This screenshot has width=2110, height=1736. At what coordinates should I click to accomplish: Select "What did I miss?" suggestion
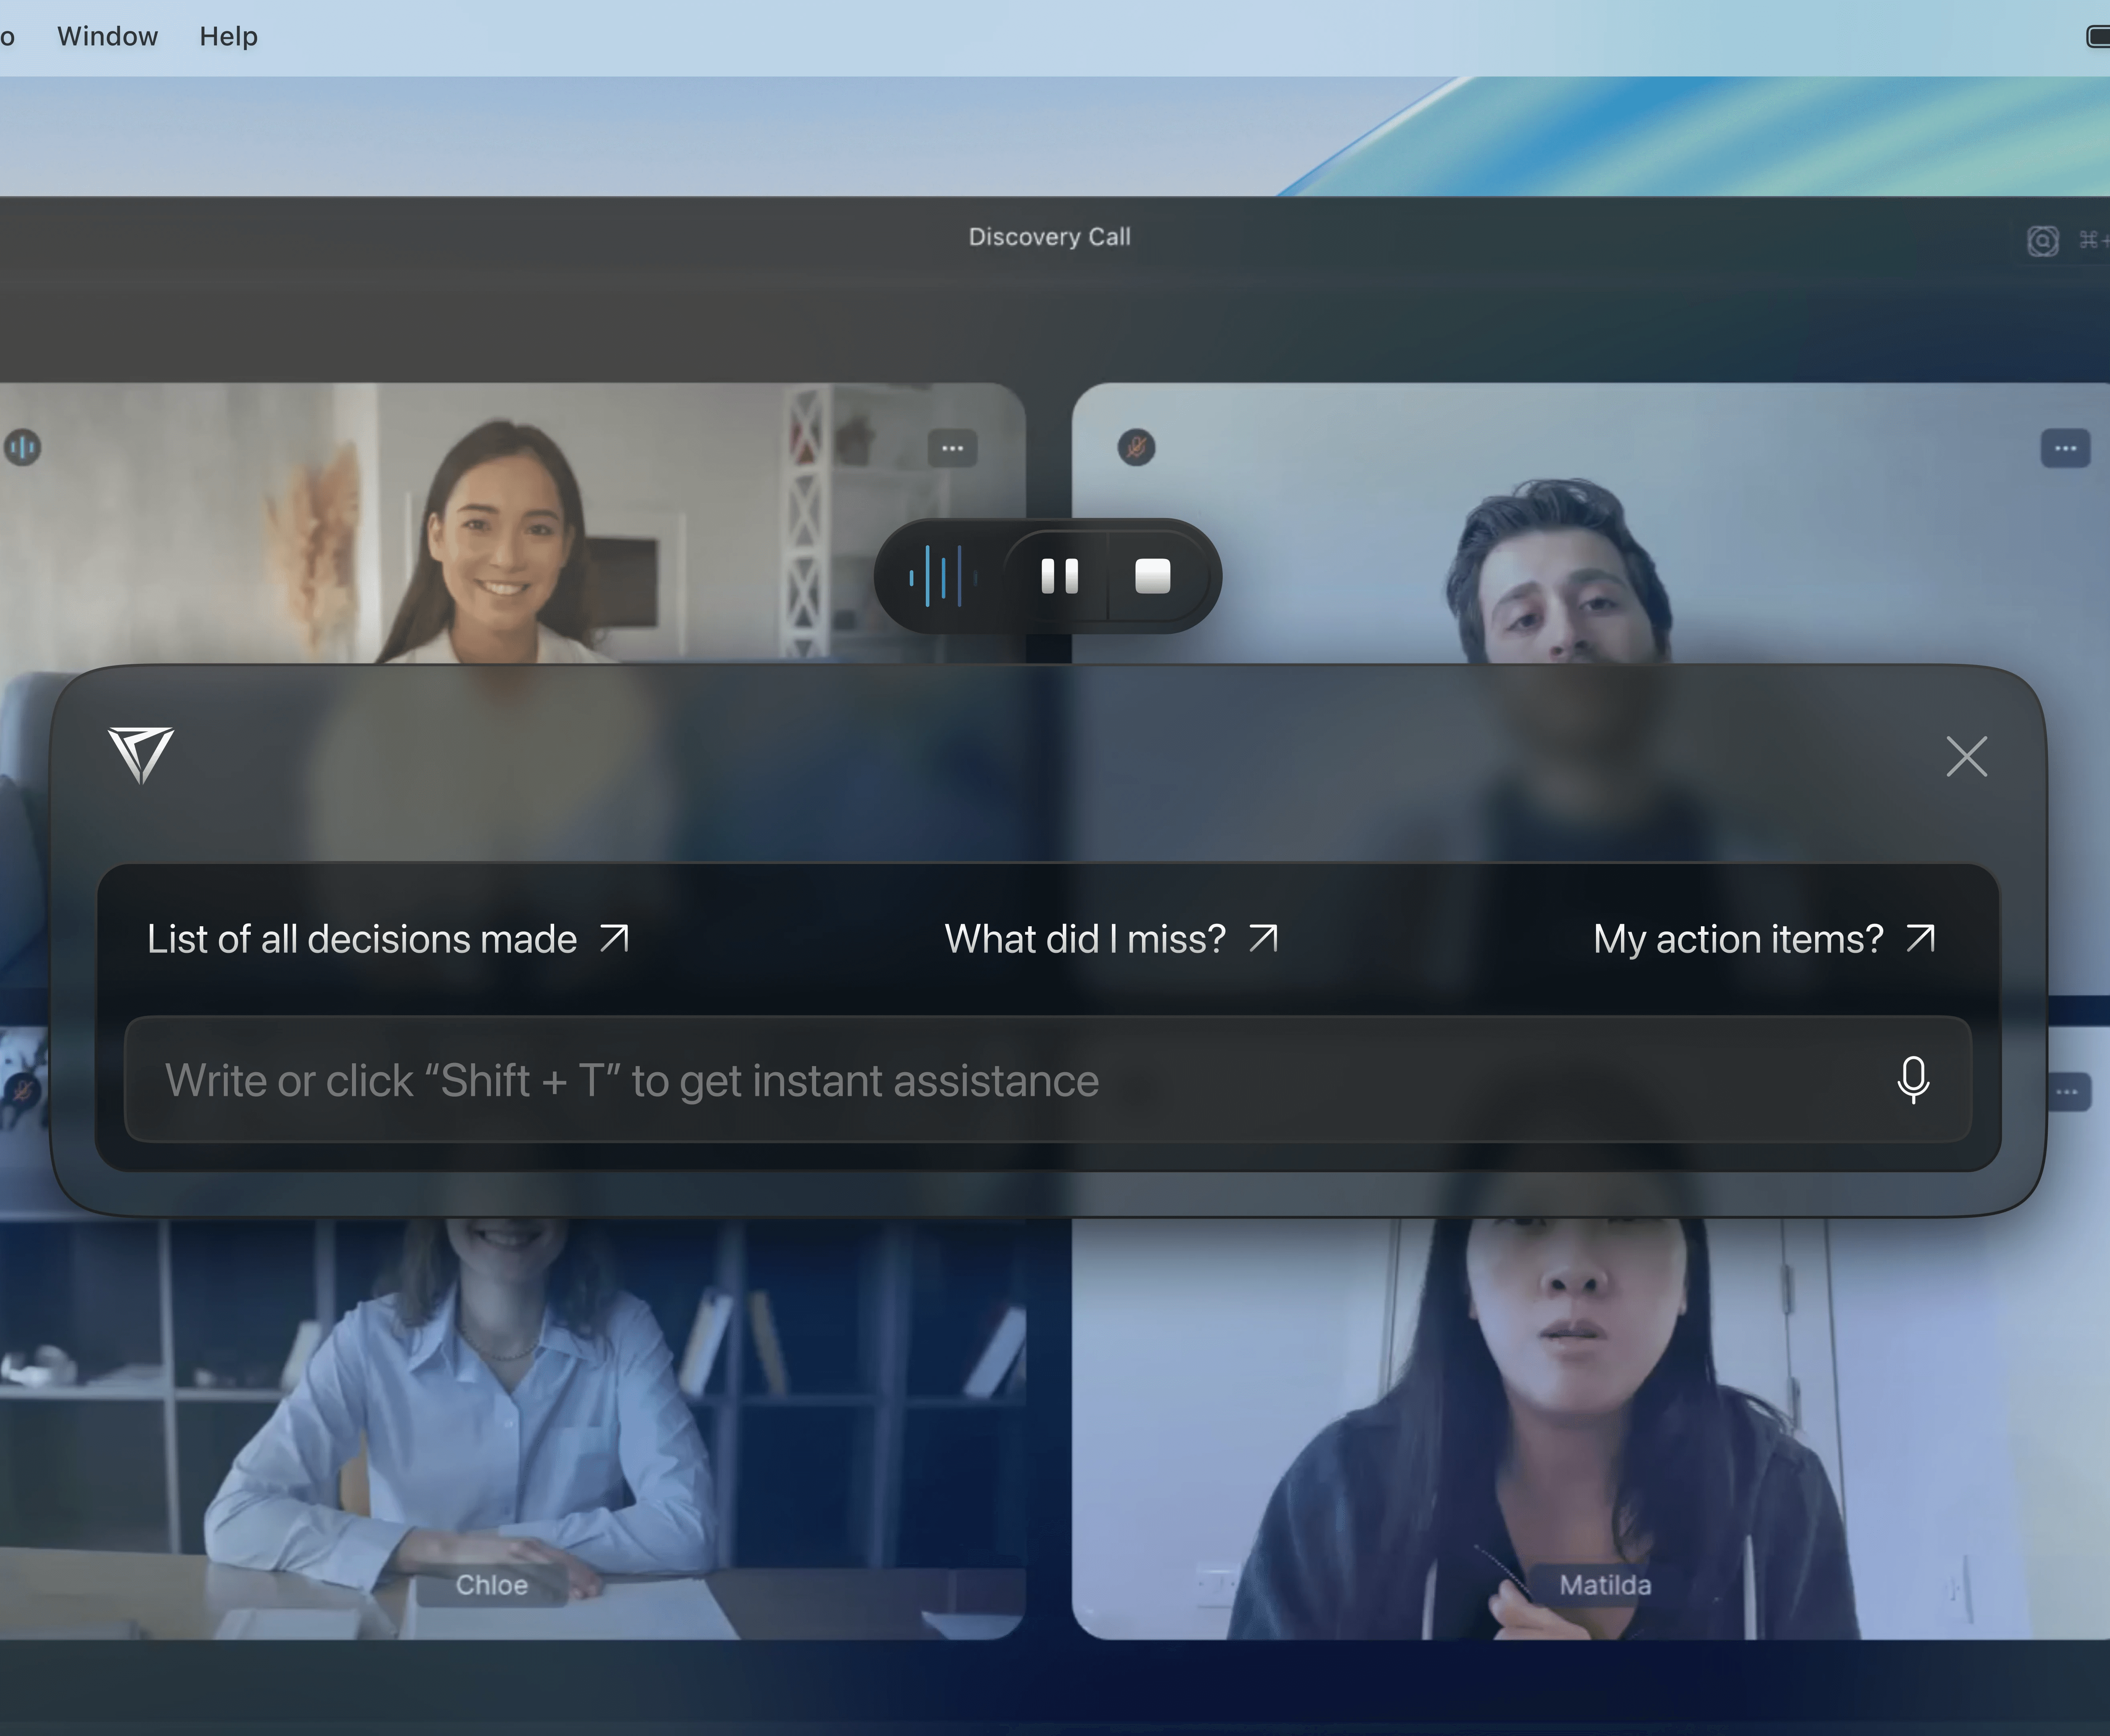click(1110, 939)
